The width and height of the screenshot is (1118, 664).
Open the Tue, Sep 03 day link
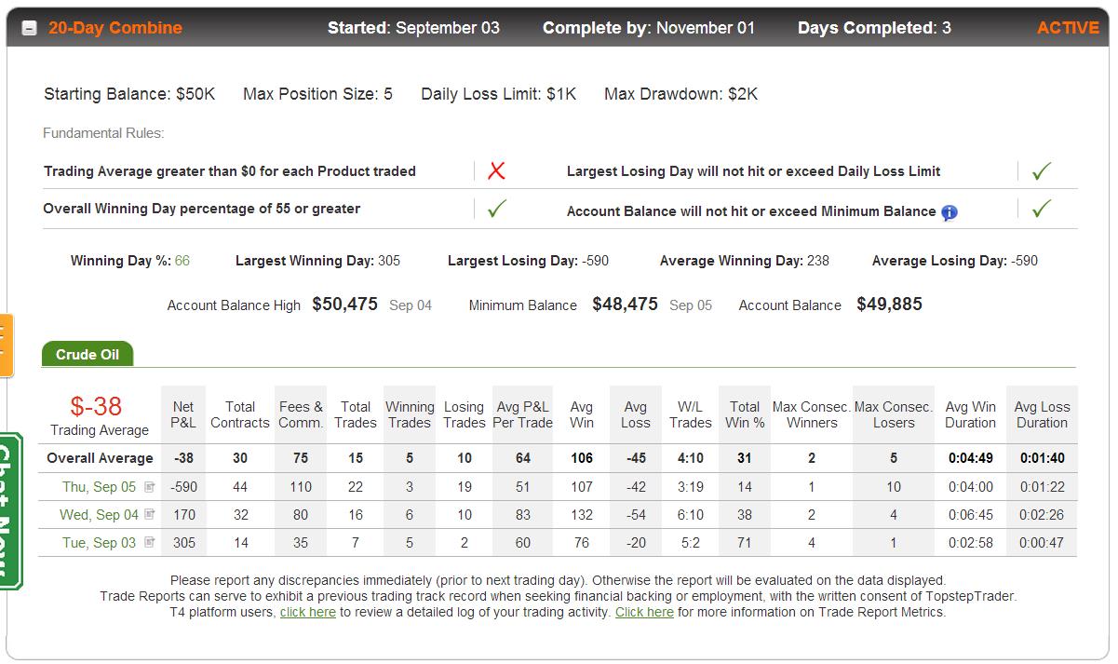pyautogui.click(x=99, y=542)
